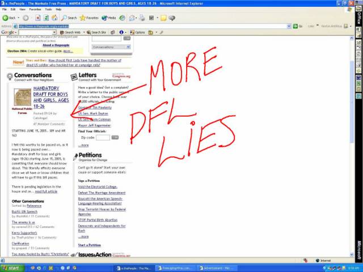The width and height of the screenshot is (363, 272).
Task: Open the Back button history dropdown arrow
Action: [19, 18]
